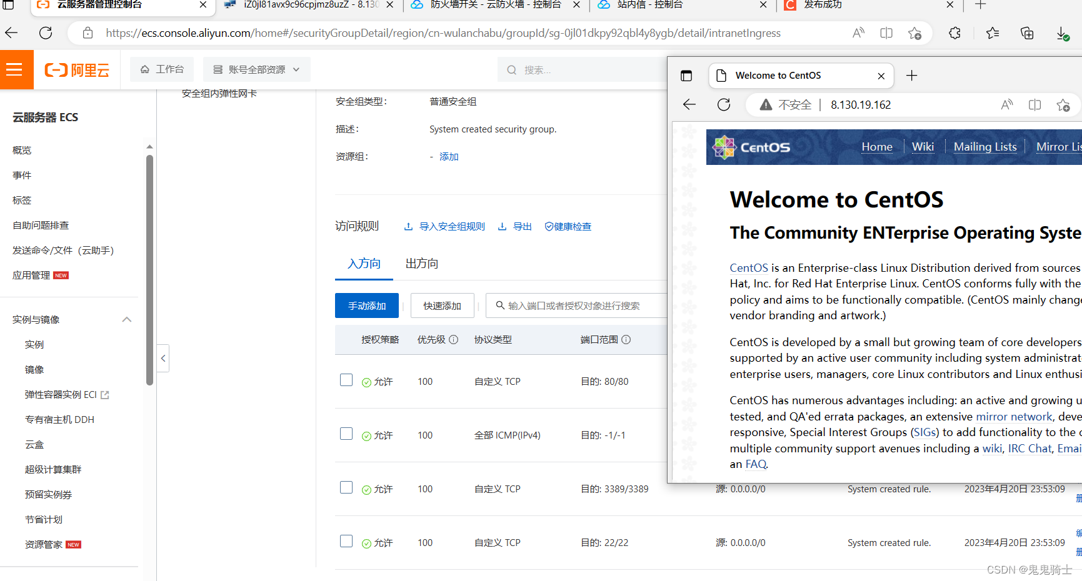The image size is (1082, 581).
Task: Collapse the left sidebar panel
Action: click(163, 359)
